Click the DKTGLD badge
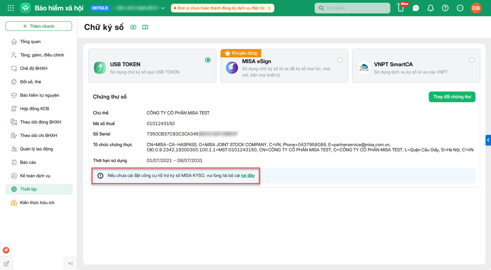The image size is (491, 270). point(100,8)
